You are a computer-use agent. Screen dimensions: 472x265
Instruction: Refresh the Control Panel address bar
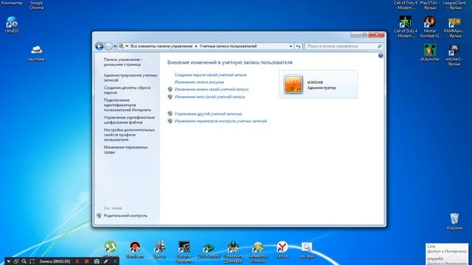pos(298,46)
